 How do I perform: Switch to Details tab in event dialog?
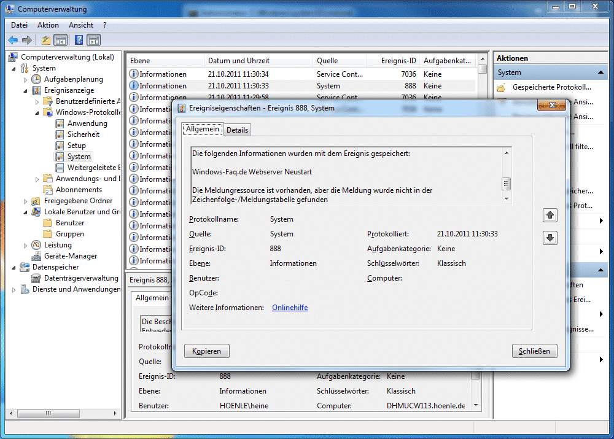tap(237, 130)
